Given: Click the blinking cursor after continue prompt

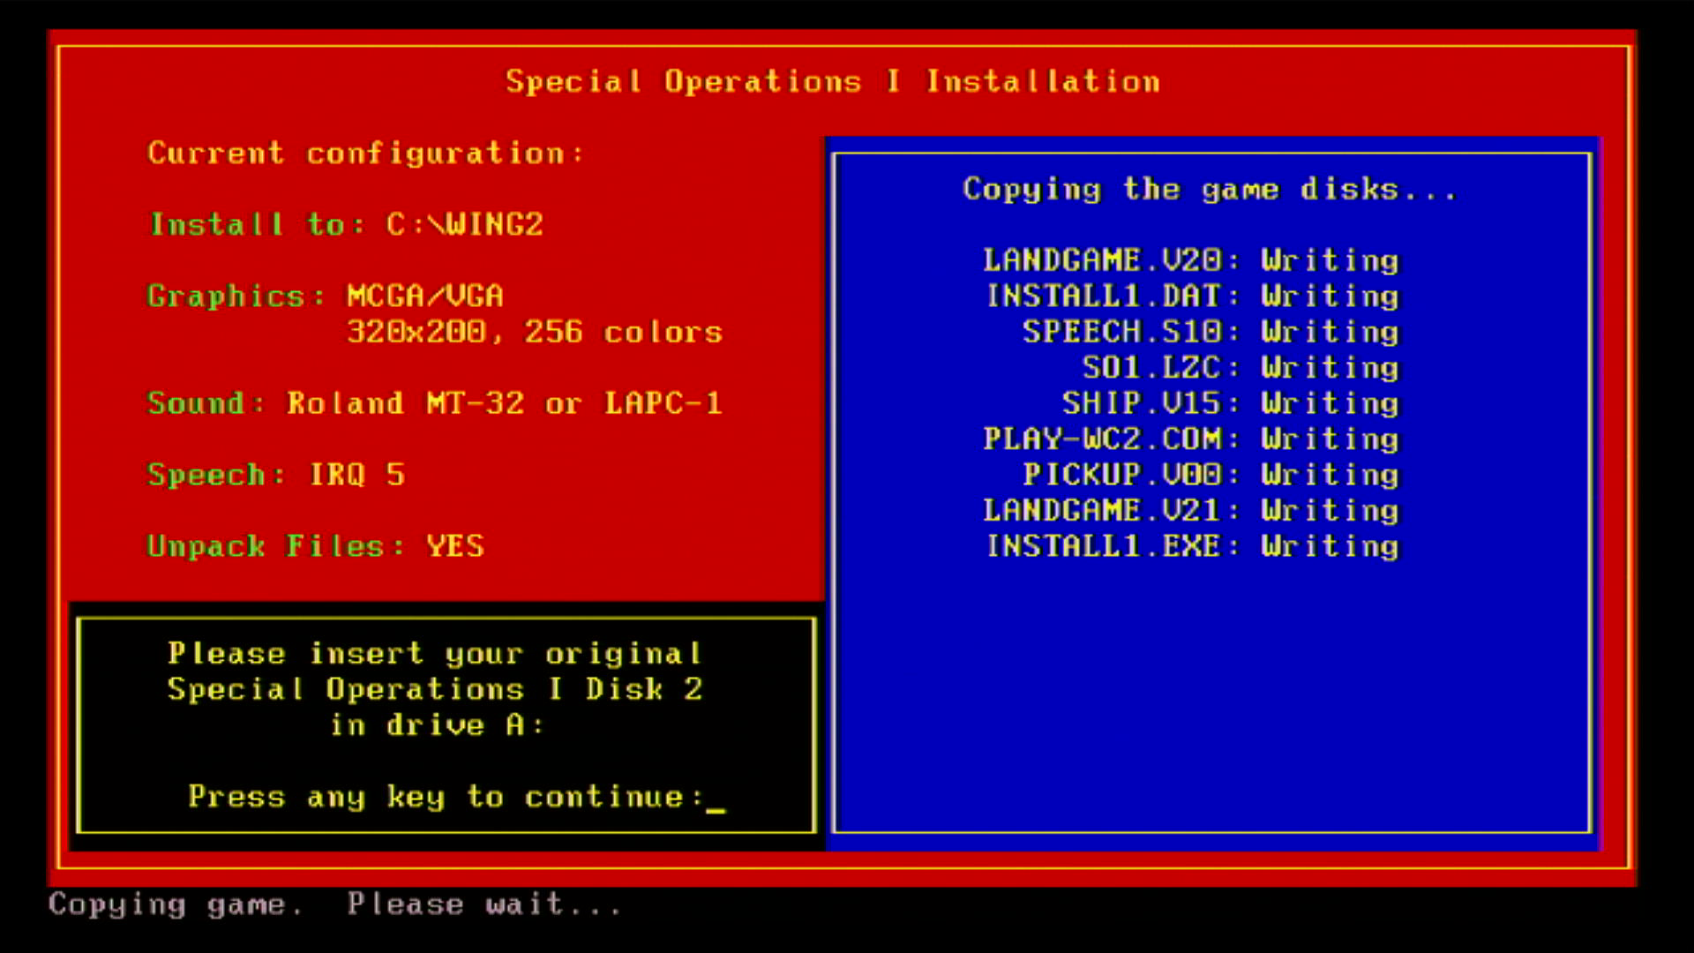Looking at the screenshot, I should 716,805.
